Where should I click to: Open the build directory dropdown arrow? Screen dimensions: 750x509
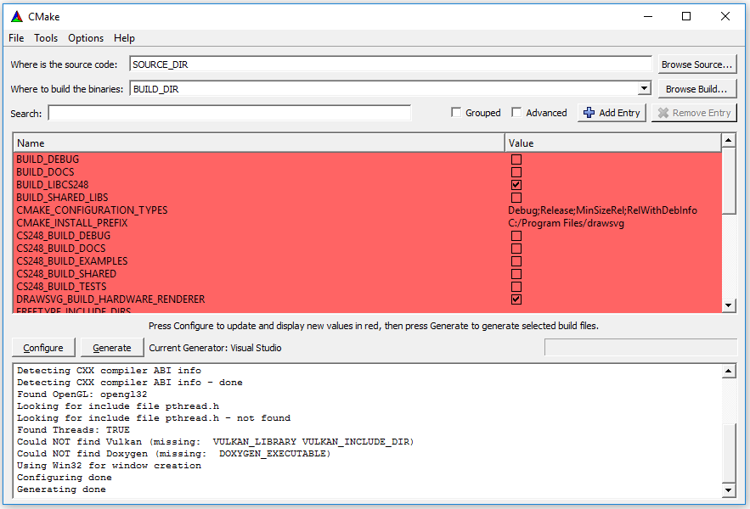[645, 88]
